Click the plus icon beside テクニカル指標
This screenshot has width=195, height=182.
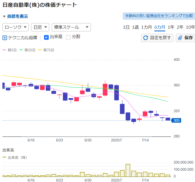click(x=5, y=38)
